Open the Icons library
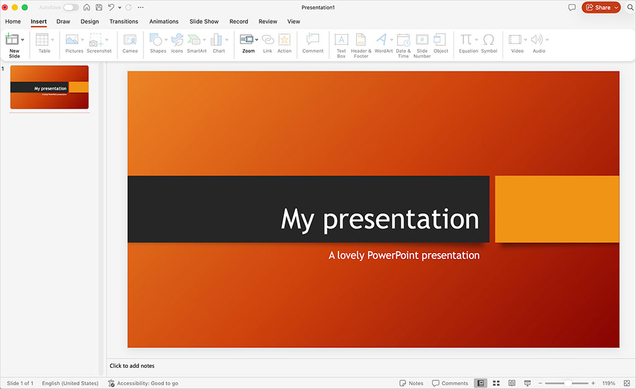This screenshot has width=636, height=389. point(177,43)
